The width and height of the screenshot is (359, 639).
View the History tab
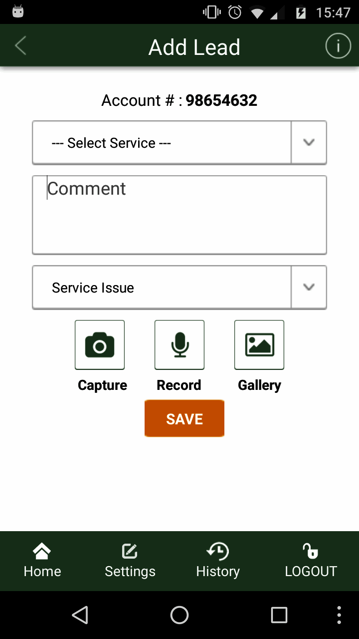coord(218,561)
